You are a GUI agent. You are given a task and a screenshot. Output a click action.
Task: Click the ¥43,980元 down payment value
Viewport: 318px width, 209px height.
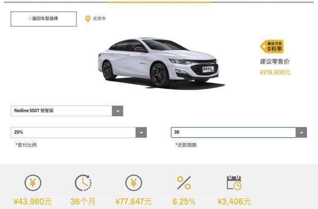click(x=33, y=201)
